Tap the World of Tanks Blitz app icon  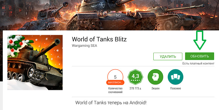click(x=35, y=62)
